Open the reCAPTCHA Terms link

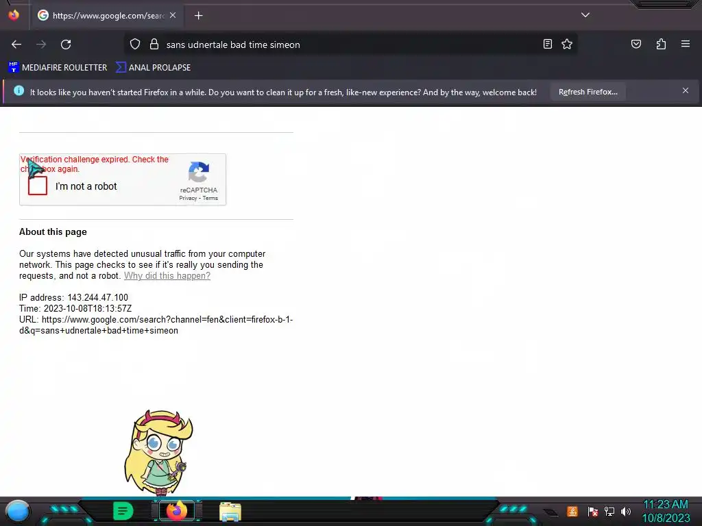coord(210,198)
